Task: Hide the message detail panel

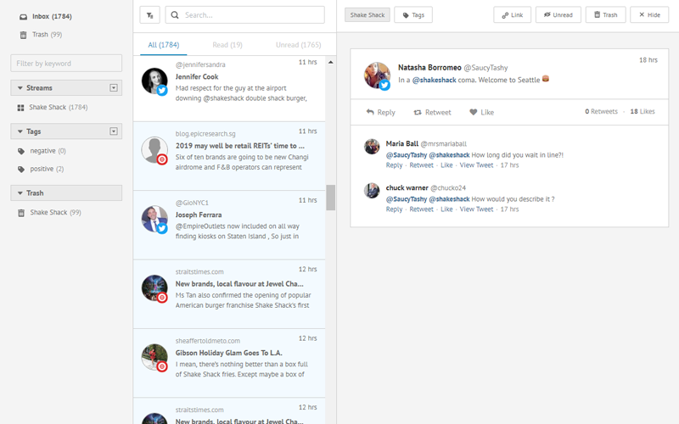Action: tap(649, 15)
